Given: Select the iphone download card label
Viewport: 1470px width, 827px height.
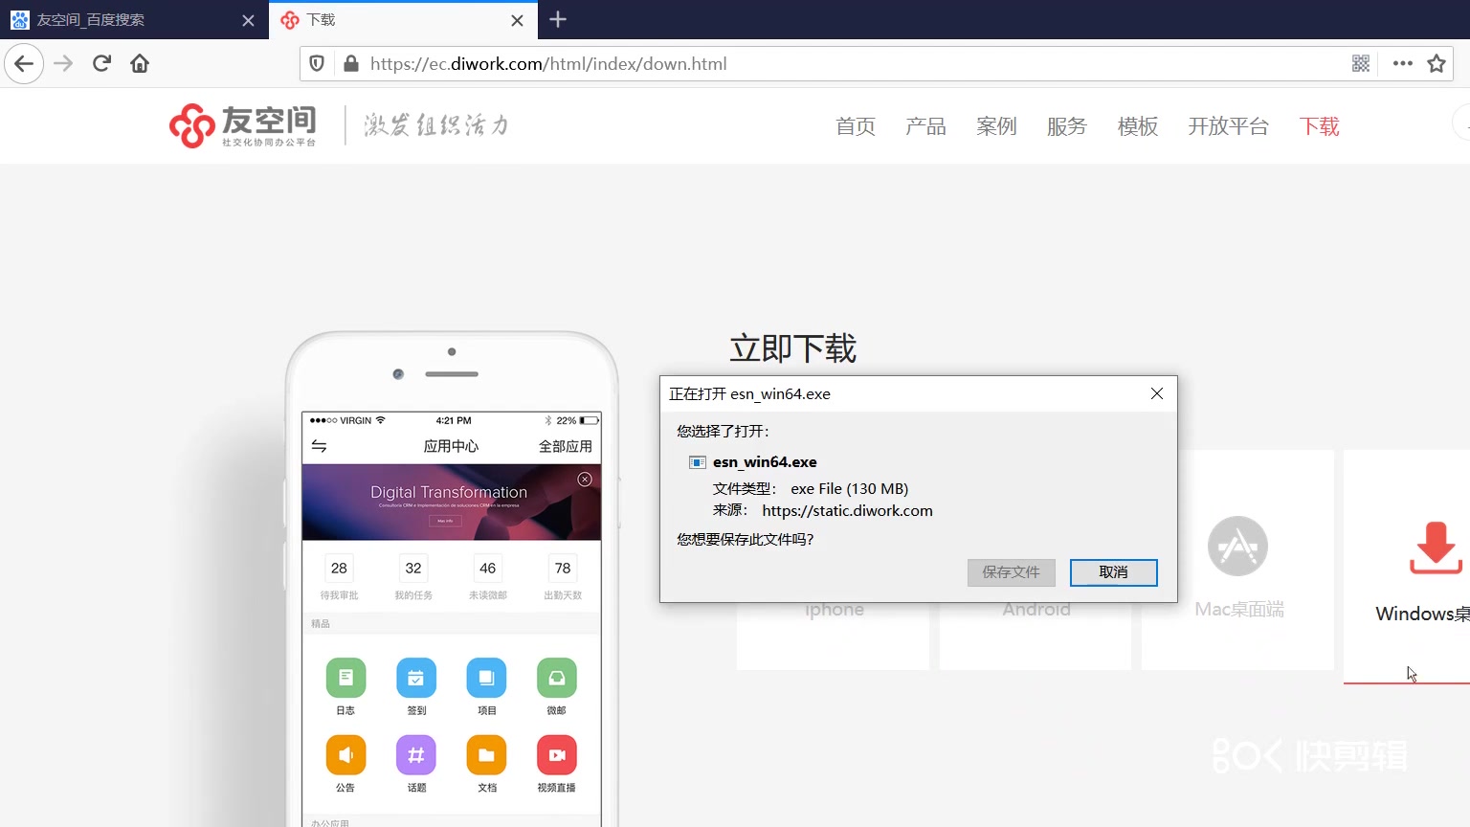Looking at the screenshot, I should (835, 610).
